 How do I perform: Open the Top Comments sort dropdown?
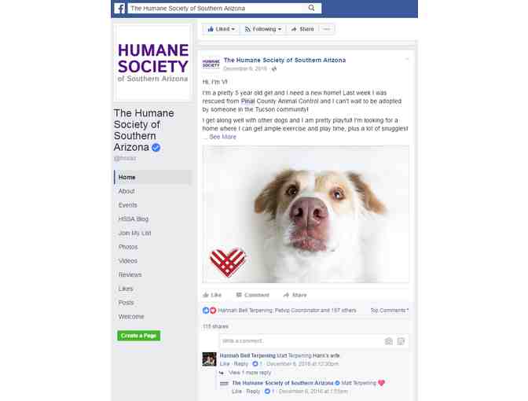(390, 311)
